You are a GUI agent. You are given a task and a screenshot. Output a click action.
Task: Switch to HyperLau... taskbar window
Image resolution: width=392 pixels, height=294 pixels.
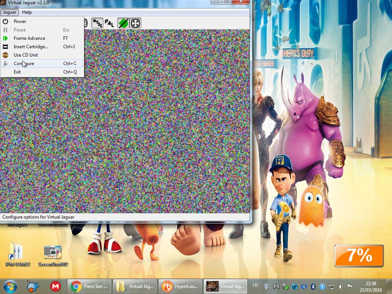click(x=180, y=286)
